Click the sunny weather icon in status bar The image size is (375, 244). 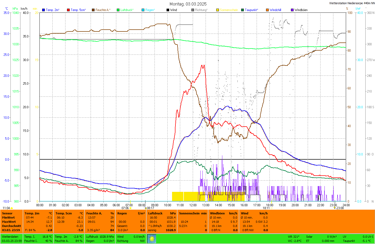tap(152, 239)
